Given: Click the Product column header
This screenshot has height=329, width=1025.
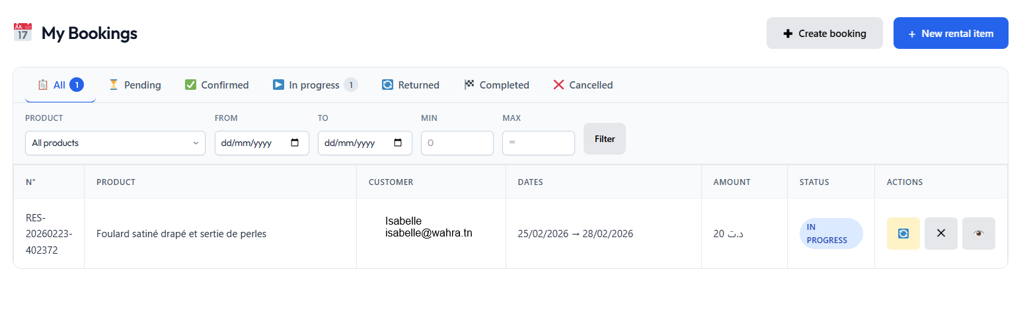Looking at the screenshot, I should click(116, 182).
